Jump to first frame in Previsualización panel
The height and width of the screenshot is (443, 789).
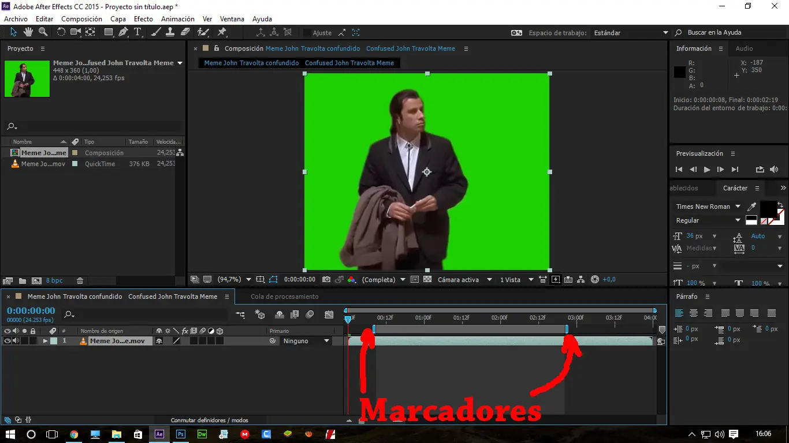pos(679,170)
